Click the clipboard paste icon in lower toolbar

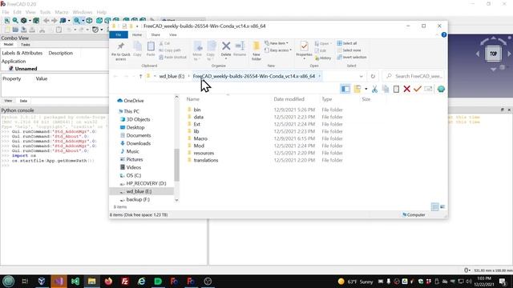tap(396, 89)
